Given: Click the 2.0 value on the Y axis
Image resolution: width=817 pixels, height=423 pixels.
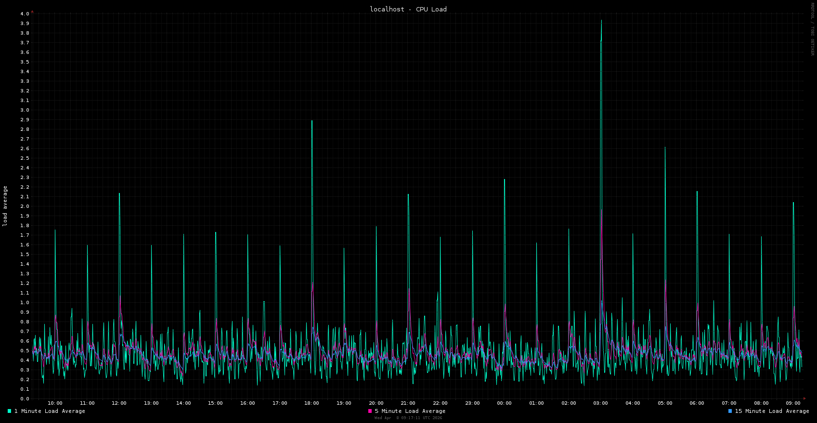Looking at the screenshot, I should click(x=25, y=206).
